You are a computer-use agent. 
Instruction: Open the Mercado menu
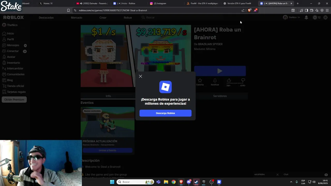point(77,18)
